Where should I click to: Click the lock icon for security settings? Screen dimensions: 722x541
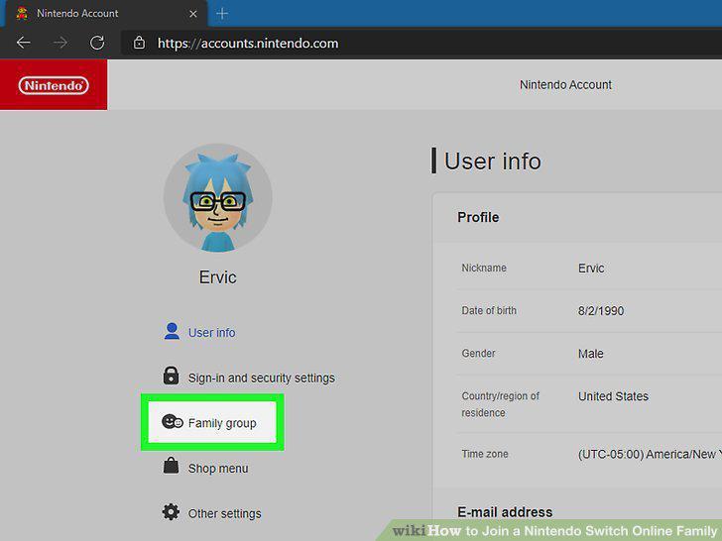[171, 376]
